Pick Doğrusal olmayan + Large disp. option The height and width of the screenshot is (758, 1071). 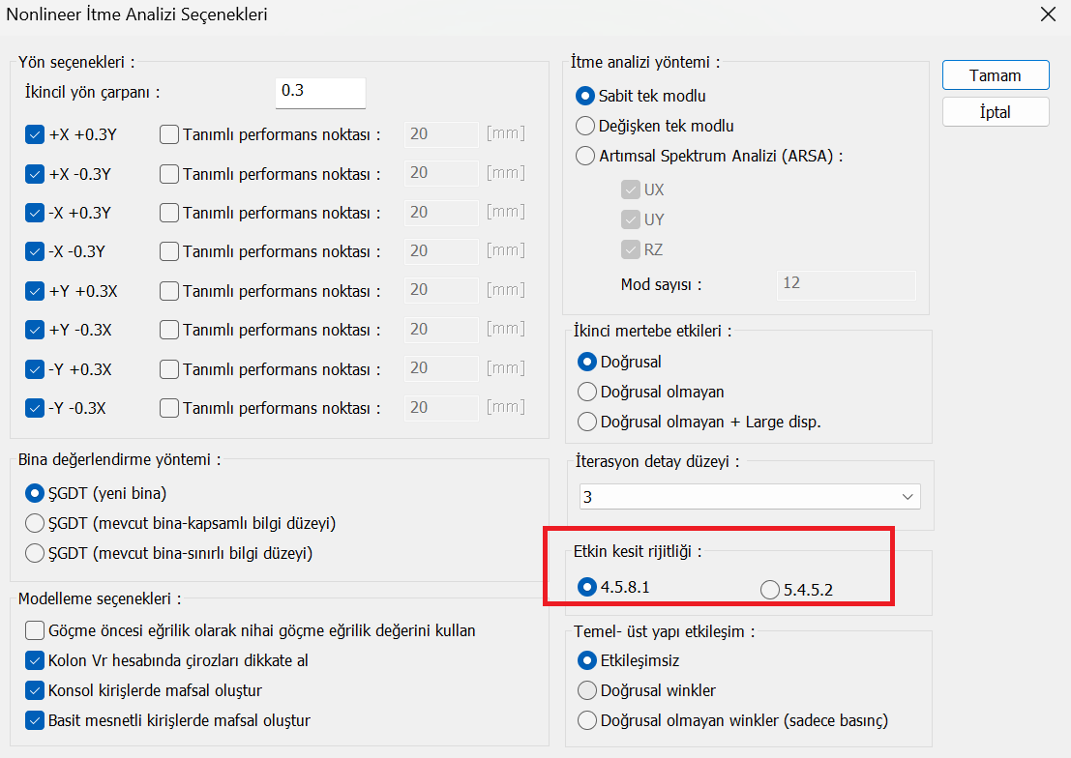coord(586,422)
